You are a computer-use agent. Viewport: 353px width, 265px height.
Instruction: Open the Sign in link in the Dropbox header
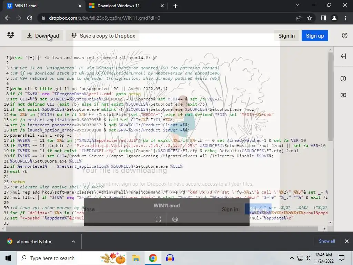pyautogui.click(x=286, y=36)
